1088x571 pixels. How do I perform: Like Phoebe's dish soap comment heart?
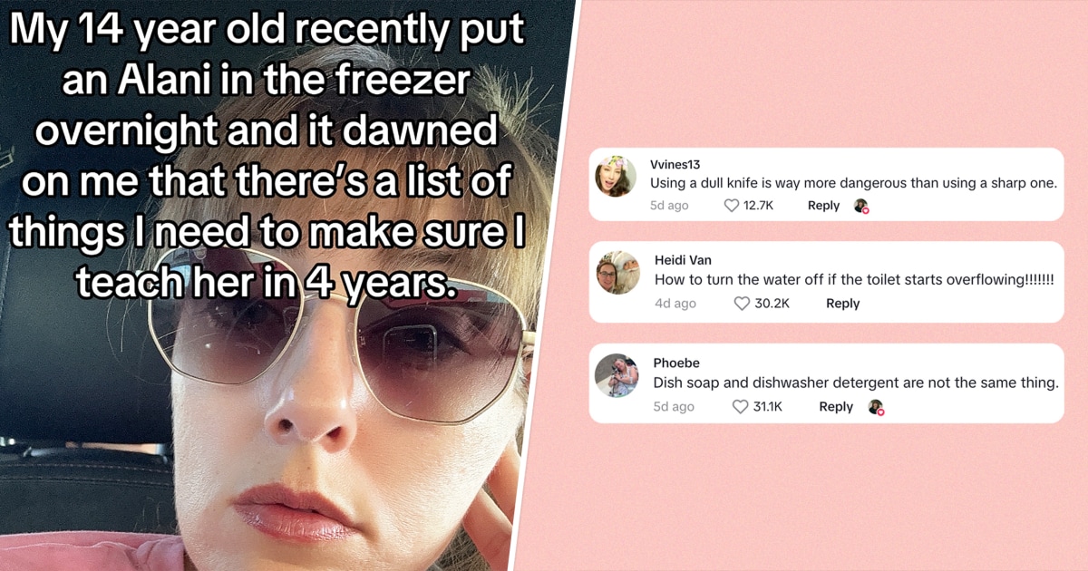pyautogui.click(x=741, y=407)
